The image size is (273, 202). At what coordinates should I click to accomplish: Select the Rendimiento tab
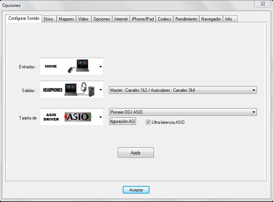tap(186, 19)
